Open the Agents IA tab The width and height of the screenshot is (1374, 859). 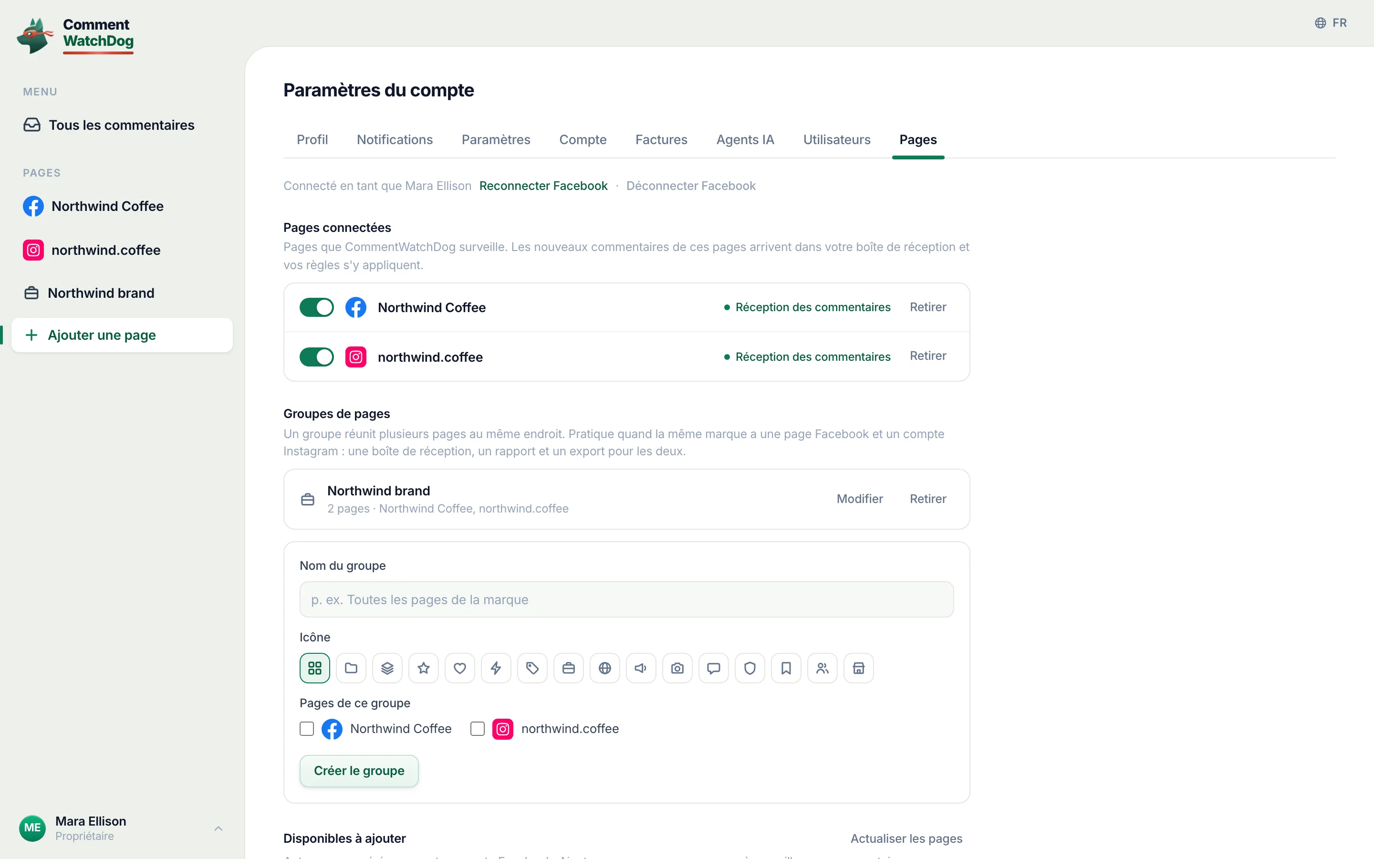click(x=745, y=140)
